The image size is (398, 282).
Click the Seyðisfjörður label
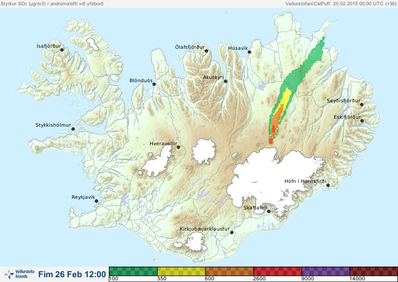coord(343,101)
